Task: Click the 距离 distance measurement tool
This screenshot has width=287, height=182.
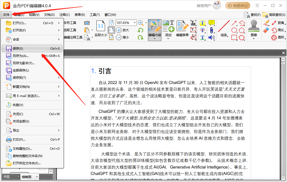Action: [x=278, y=23]
